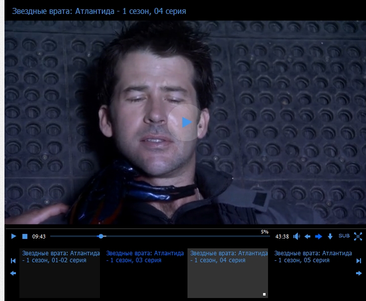Click the seek bar progress knob
366x301 pixels.
pos(101,236)
